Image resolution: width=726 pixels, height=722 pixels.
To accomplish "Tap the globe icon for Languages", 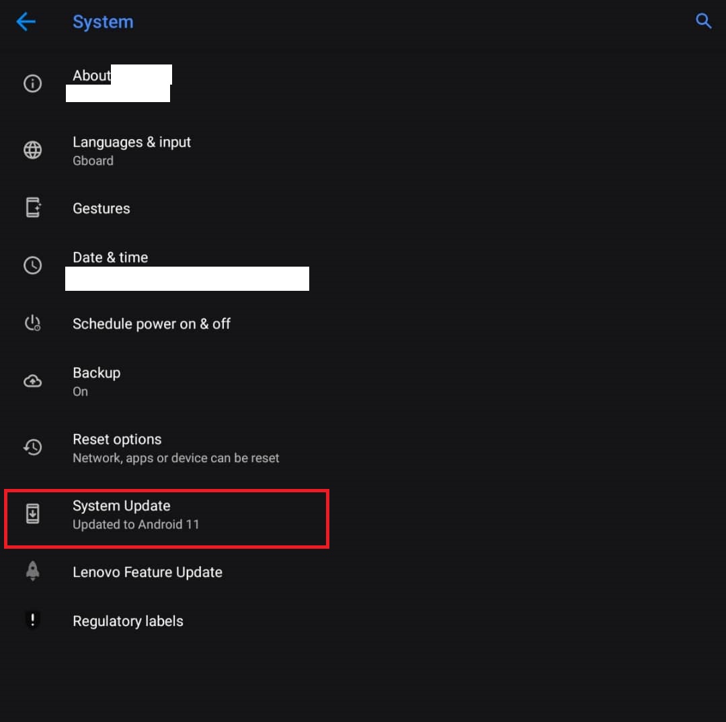I will (x=32, y=150).
